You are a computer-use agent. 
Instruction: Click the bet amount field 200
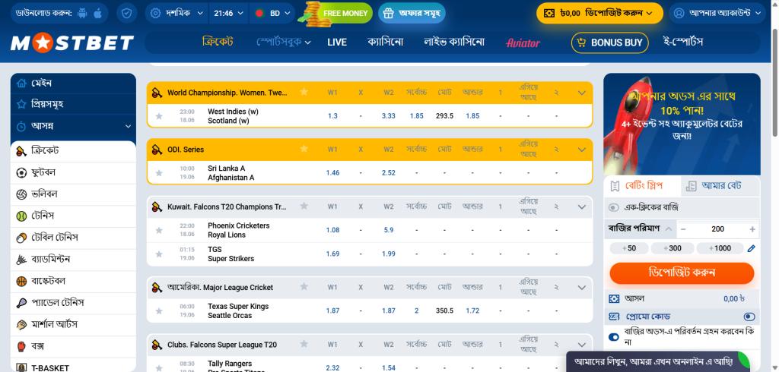(x=718, y=229)
